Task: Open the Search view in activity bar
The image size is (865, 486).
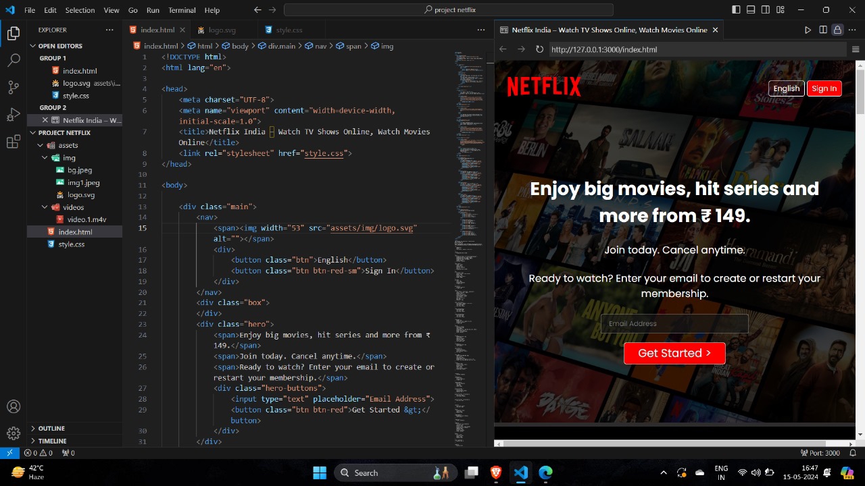Action: click(x=14, y=60)
